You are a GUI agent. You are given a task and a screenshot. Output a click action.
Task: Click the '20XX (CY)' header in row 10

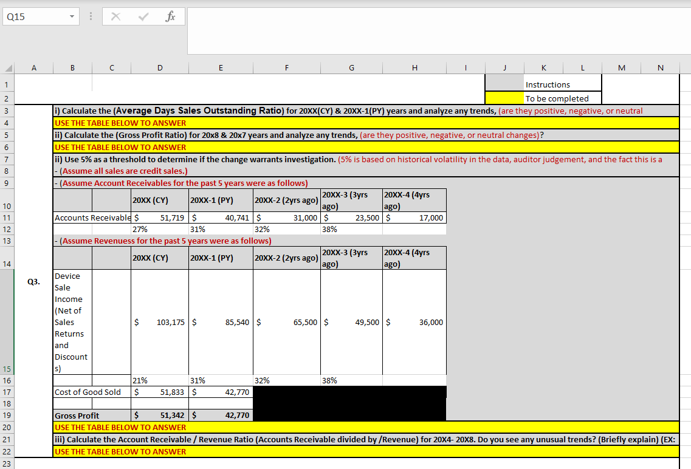coord(160,200)
